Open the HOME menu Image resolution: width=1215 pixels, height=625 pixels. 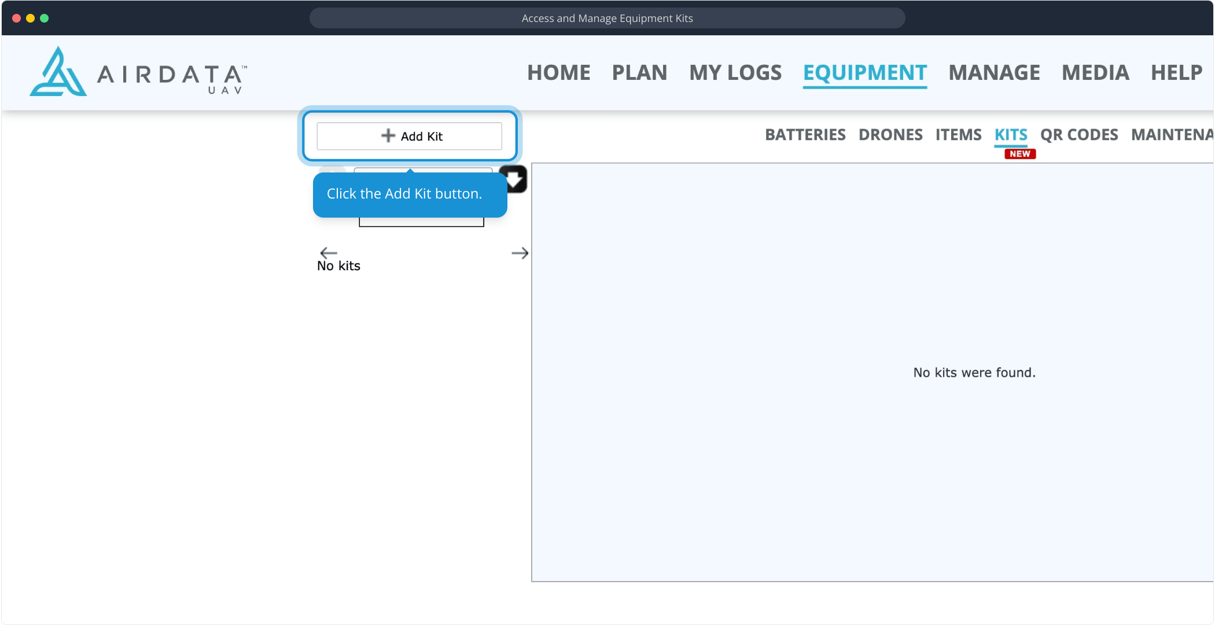(558, 73)
